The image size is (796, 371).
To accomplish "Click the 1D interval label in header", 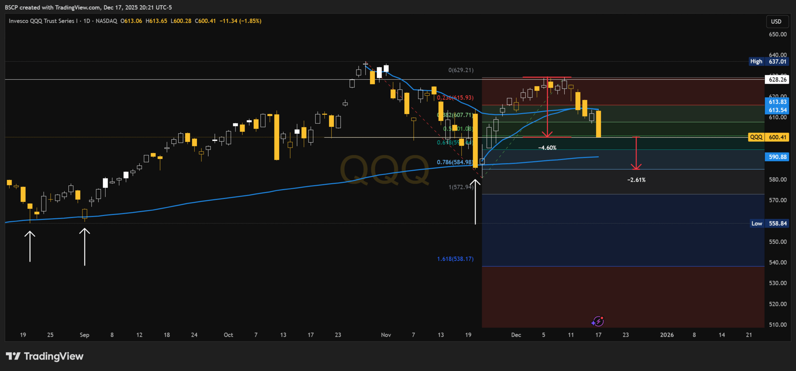I will [87, 21].
